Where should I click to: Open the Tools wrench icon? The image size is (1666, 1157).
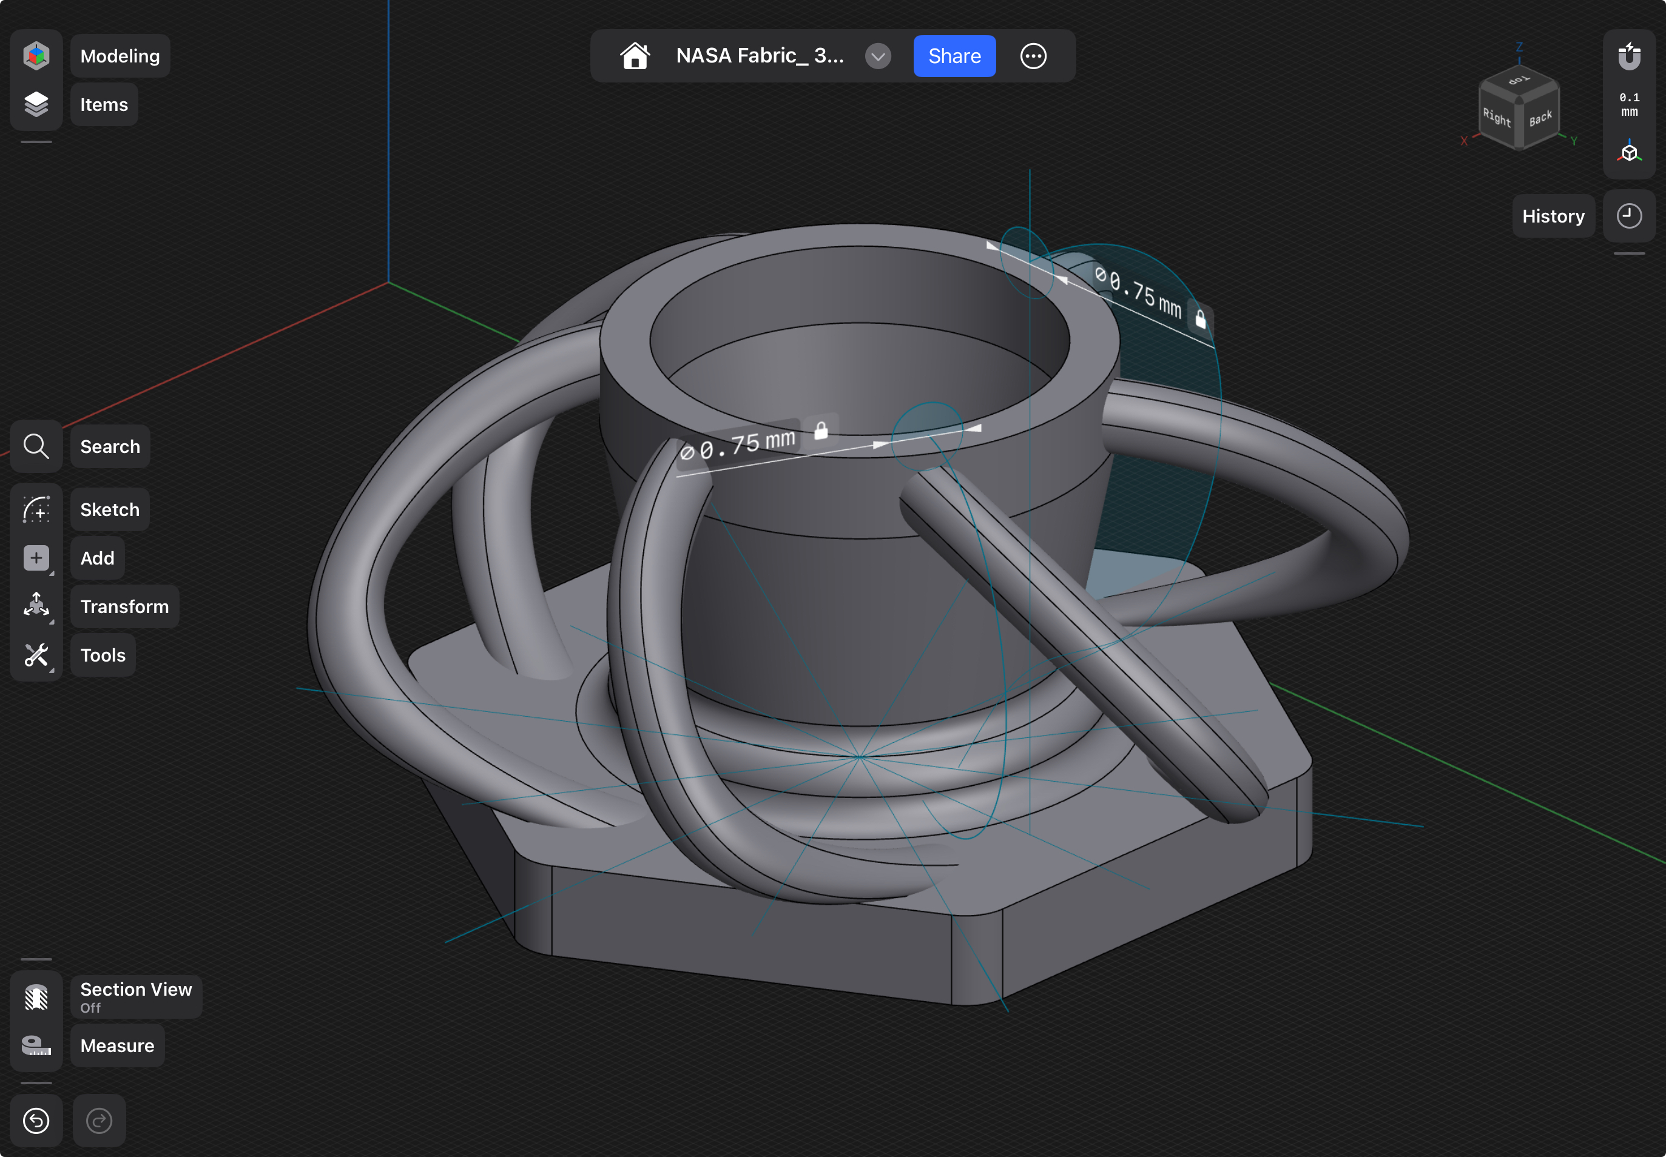36,655
